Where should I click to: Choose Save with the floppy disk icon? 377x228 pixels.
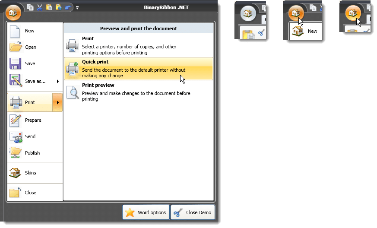[35, 63]
